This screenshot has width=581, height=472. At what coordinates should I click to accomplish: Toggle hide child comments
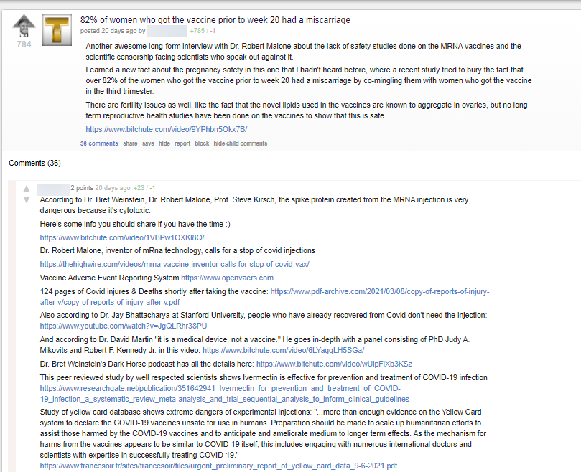pos(241,143)
